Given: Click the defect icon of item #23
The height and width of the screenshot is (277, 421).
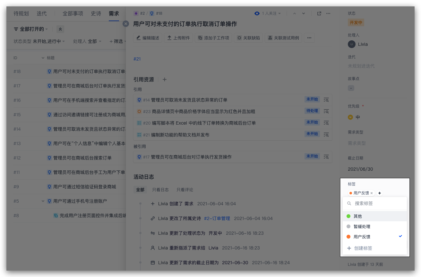Looking at the screenshot, I should (139, 111).
